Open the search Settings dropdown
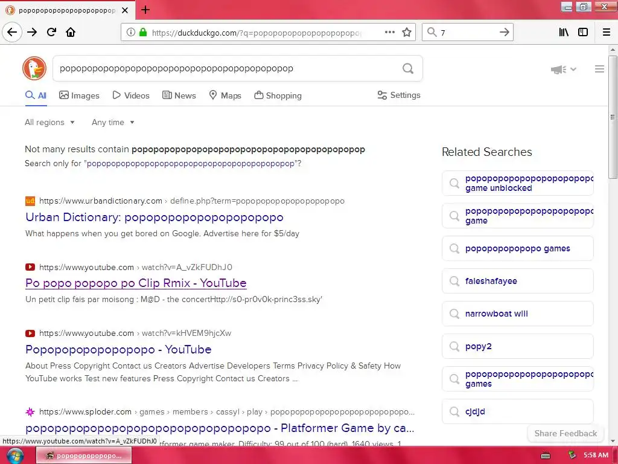This screenshot has height=464, width=618. pyautogui.click(x=399, y=95)
